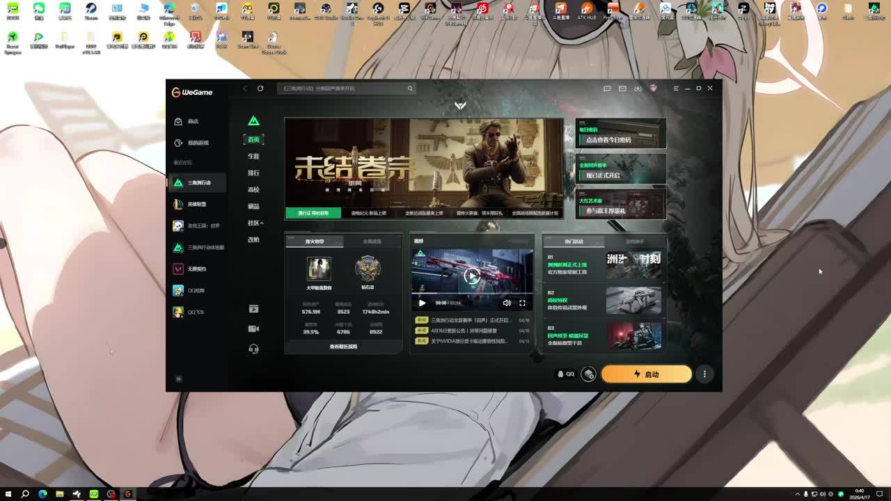Open the hamburger main menu in title bar

tap(675, 88)
